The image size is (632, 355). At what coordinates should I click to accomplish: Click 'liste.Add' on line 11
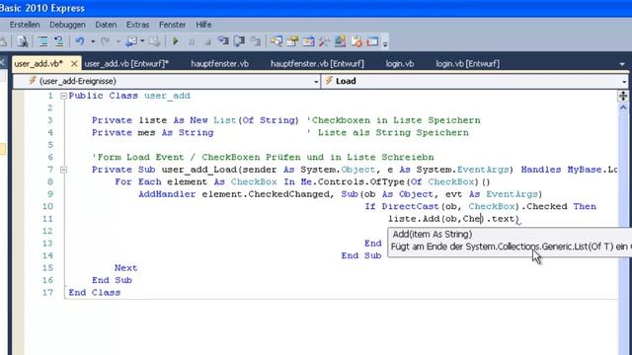[x=414, y=219]
